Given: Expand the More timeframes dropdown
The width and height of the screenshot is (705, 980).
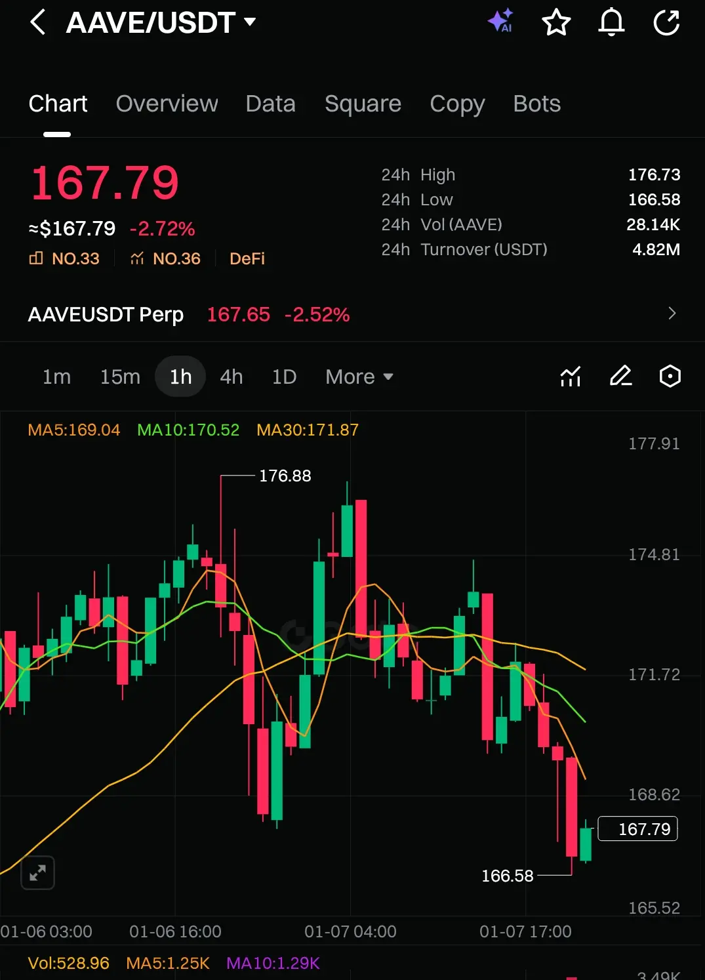Looking at the screenshot, I should pyautogui.click(x=359, y=377).
